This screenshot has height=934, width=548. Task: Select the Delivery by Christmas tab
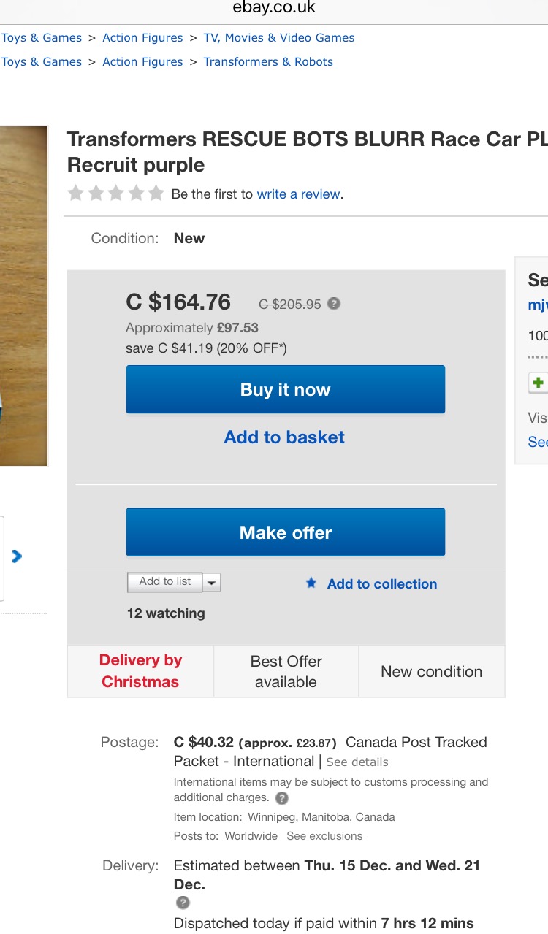coord(140,671)
